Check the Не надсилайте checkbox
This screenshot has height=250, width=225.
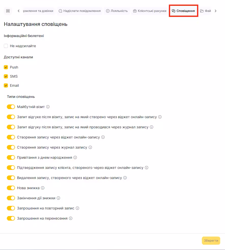(x=6, y=46)
